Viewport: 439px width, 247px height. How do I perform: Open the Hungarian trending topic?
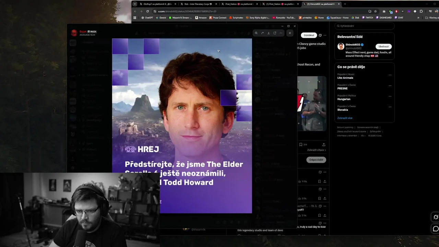coord(344,99)
